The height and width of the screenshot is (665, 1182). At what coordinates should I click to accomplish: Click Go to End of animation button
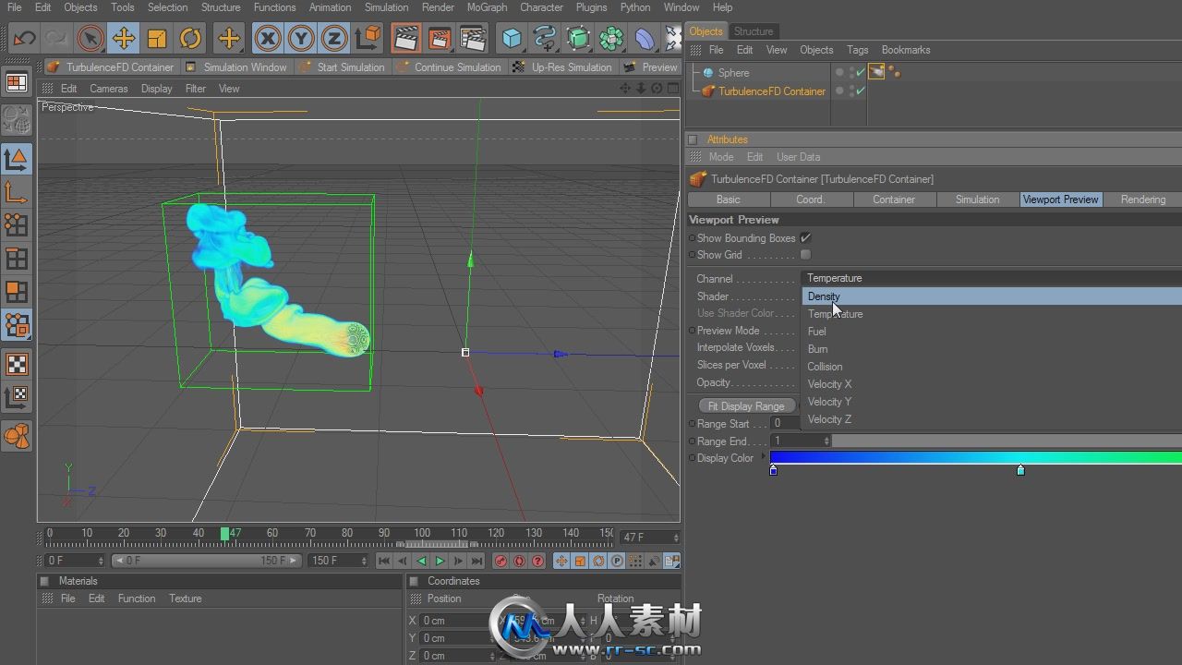point(476,561)
